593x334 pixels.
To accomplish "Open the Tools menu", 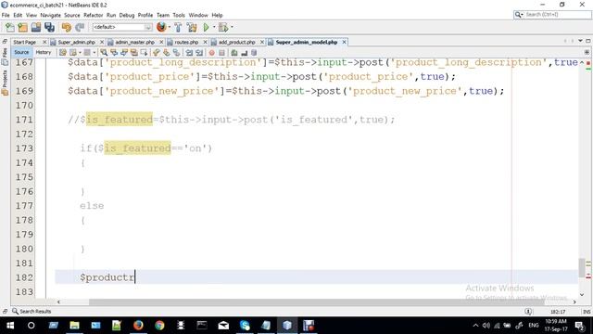I will click(179, 15).
